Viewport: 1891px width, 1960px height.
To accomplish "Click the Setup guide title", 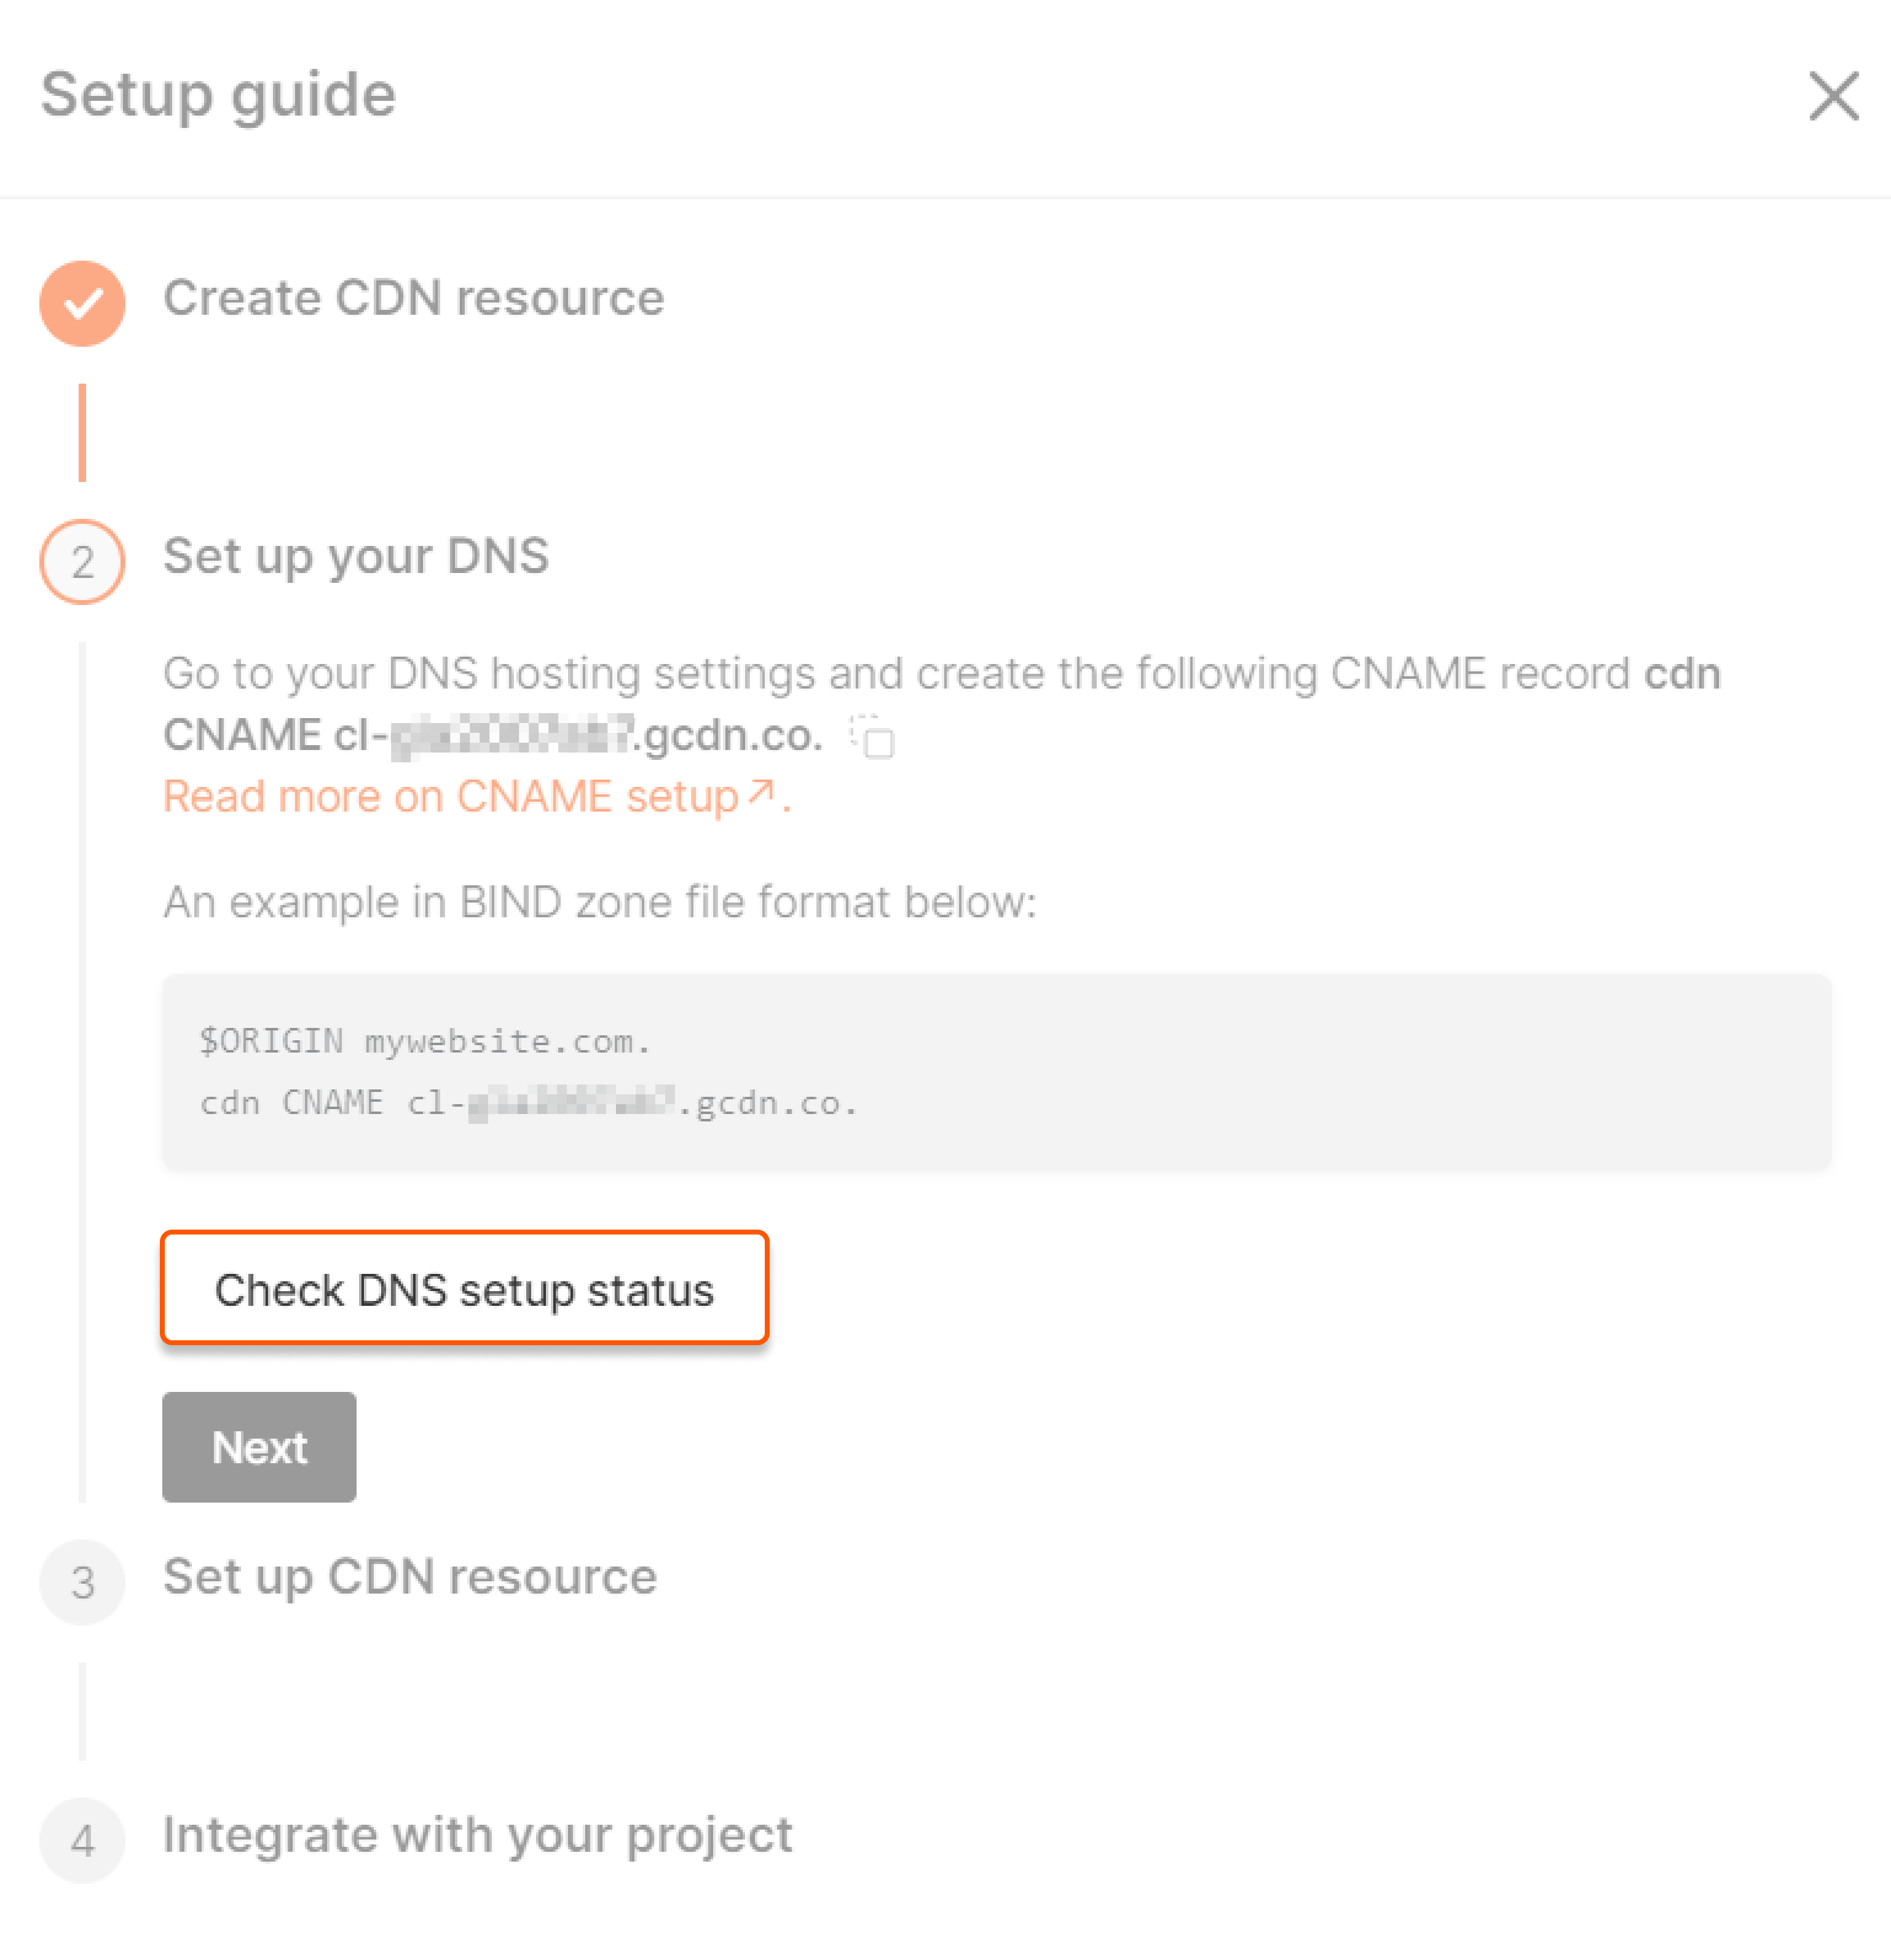I will pyautogui.click(x=218, y=96).
